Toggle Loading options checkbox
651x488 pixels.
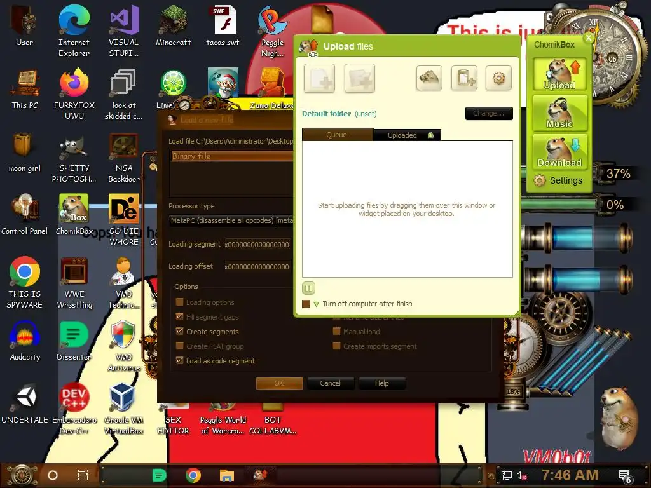click(179, 302)
